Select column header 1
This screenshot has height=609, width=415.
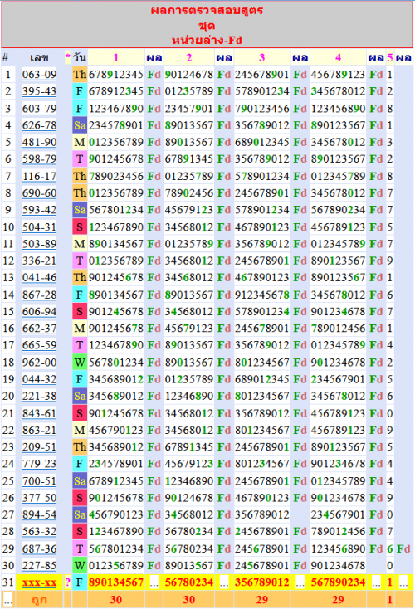pyautogui.click(x=116, y=57)
